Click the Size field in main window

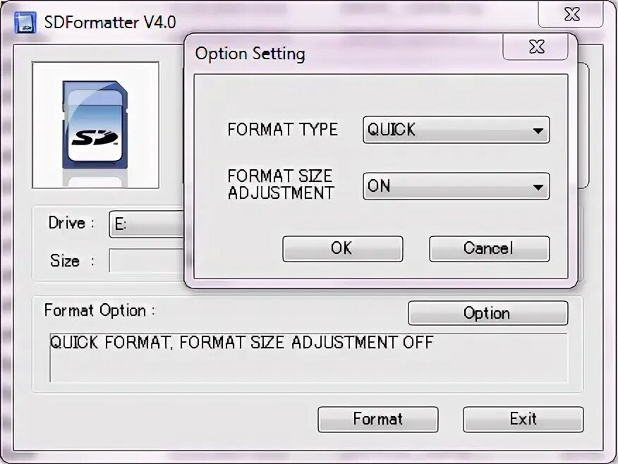(147, 260)
